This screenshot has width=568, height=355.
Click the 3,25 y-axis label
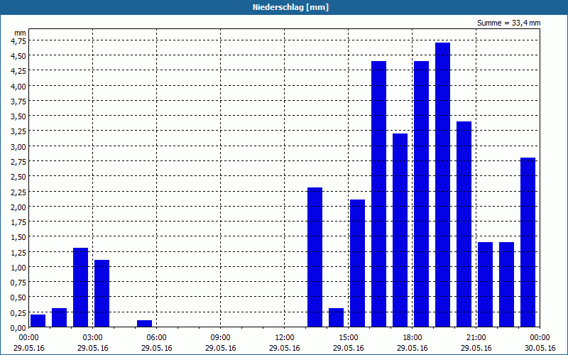pos(18,131)
